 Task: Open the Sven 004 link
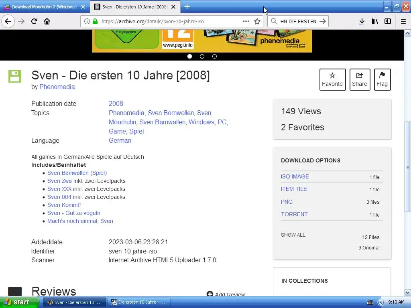pos(59,197)
